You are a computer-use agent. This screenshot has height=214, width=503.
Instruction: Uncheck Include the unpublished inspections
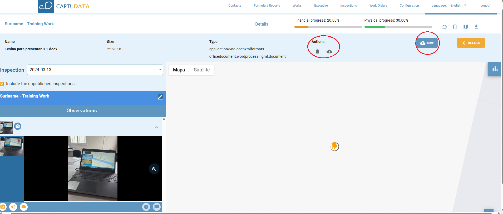click(2, 84)
